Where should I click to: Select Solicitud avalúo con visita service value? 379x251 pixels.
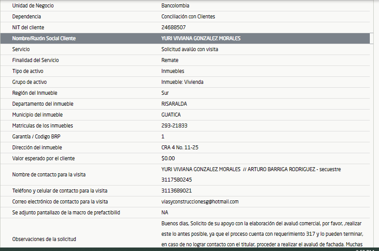click(x=189, y=49)
